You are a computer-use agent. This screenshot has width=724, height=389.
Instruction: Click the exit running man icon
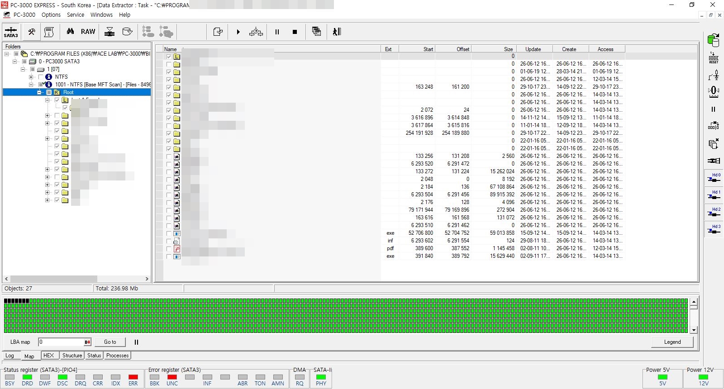(x=337, y=32)
